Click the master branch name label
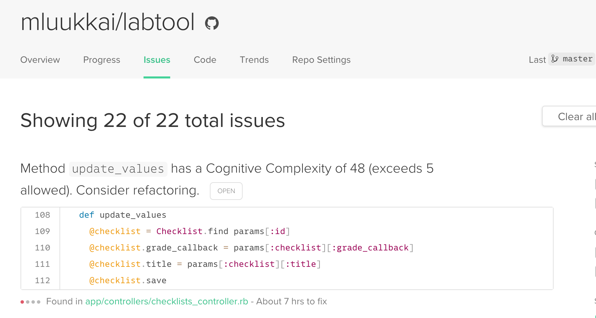596x318 pixels. pyautogui.click(x=577, y=59)
